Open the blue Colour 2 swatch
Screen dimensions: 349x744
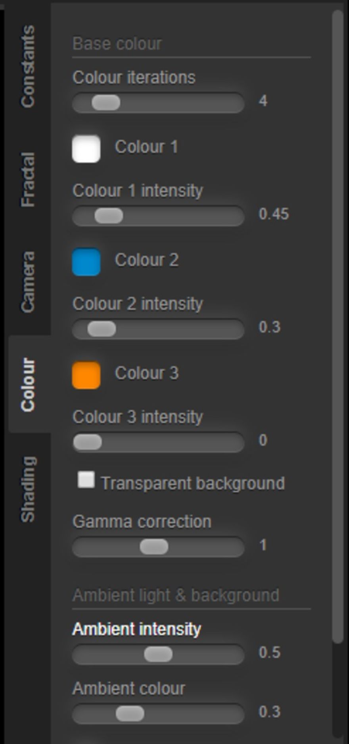coord(86,262)
